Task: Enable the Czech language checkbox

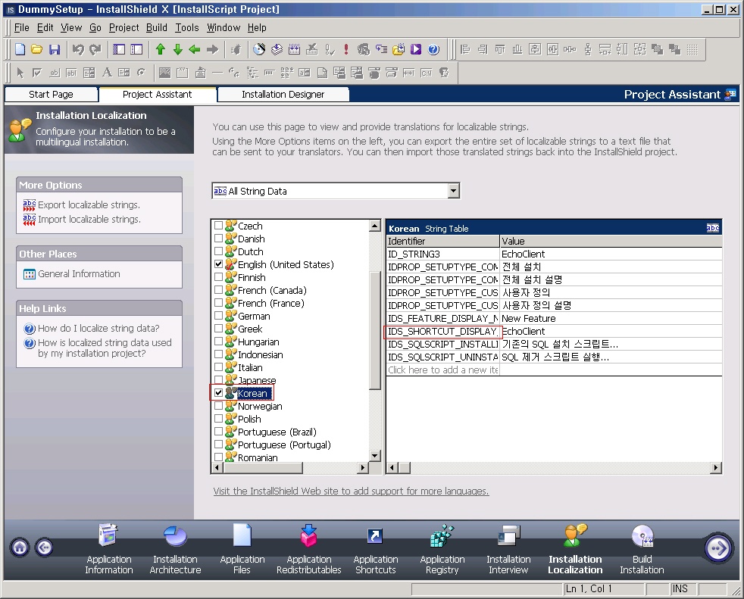Action: point(219,225)
